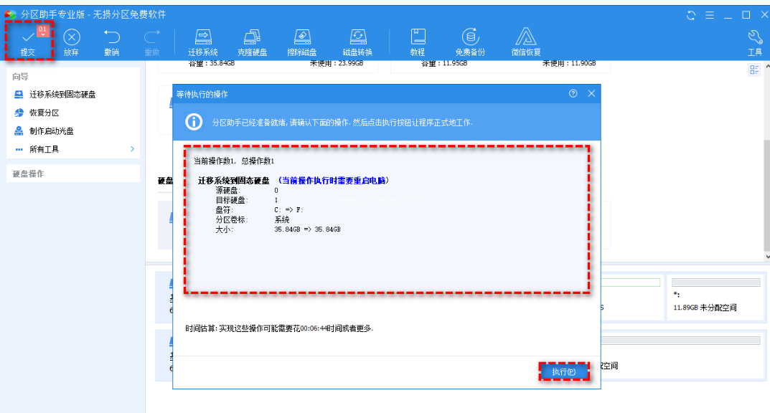Launch 免费备份 (Free Backup) from the toolbar
Image resolution: width=770 pixels, height=413 pixels.
coord(470,41)
